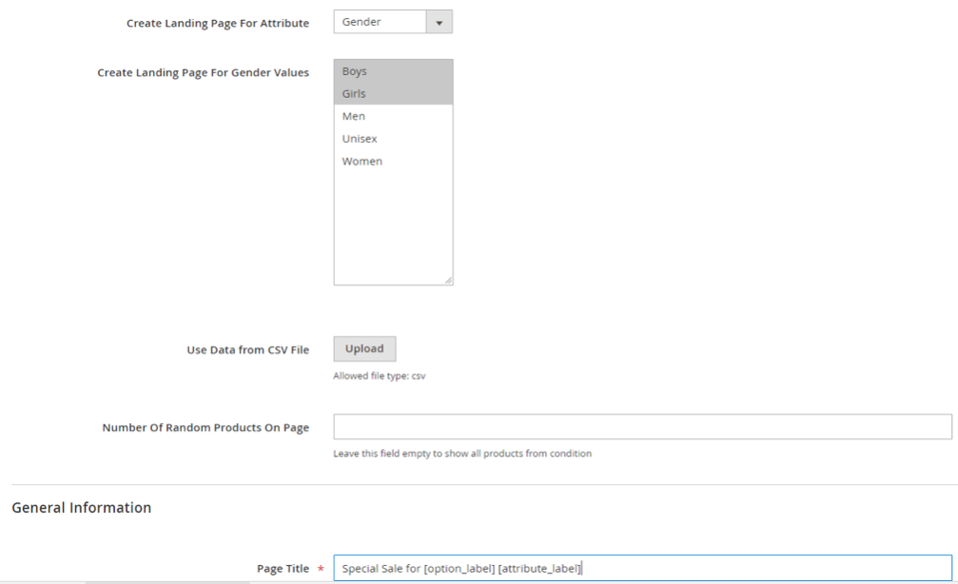Select Women in the gender values list
The image size is (958, 584).
pos(393,162)
